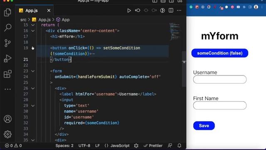Open the Search view in the activity bar
This screenshot has width=266, height=150.
pyautogui.click(x=7, y=27)
